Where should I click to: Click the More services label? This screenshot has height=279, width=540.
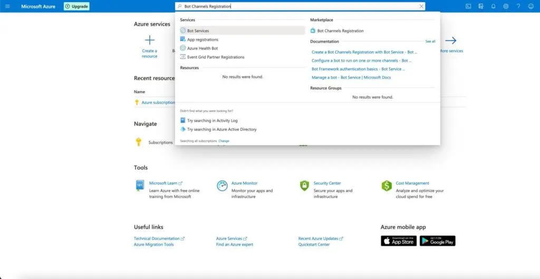tap(451, 51)
